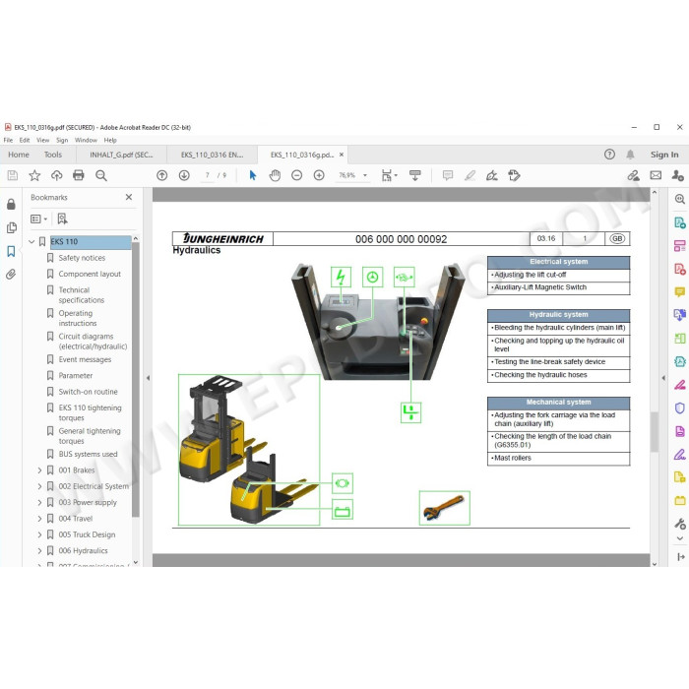Open Safety notices bookmark
The image size is (689, 689).
coord(82,258)
